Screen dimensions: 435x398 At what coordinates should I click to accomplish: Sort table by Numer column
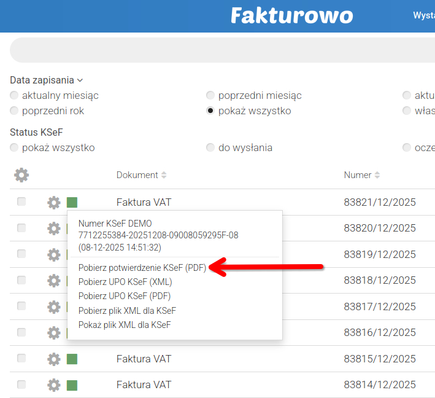click(x=361, y=175)
